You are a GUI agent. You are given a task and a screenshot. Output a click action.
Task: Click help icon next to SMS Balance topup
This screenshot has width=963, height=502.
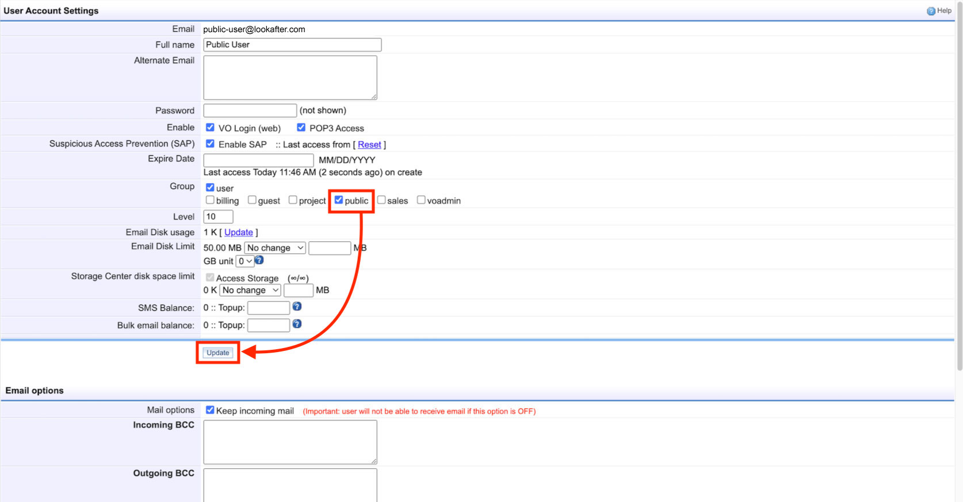point(297,307)
